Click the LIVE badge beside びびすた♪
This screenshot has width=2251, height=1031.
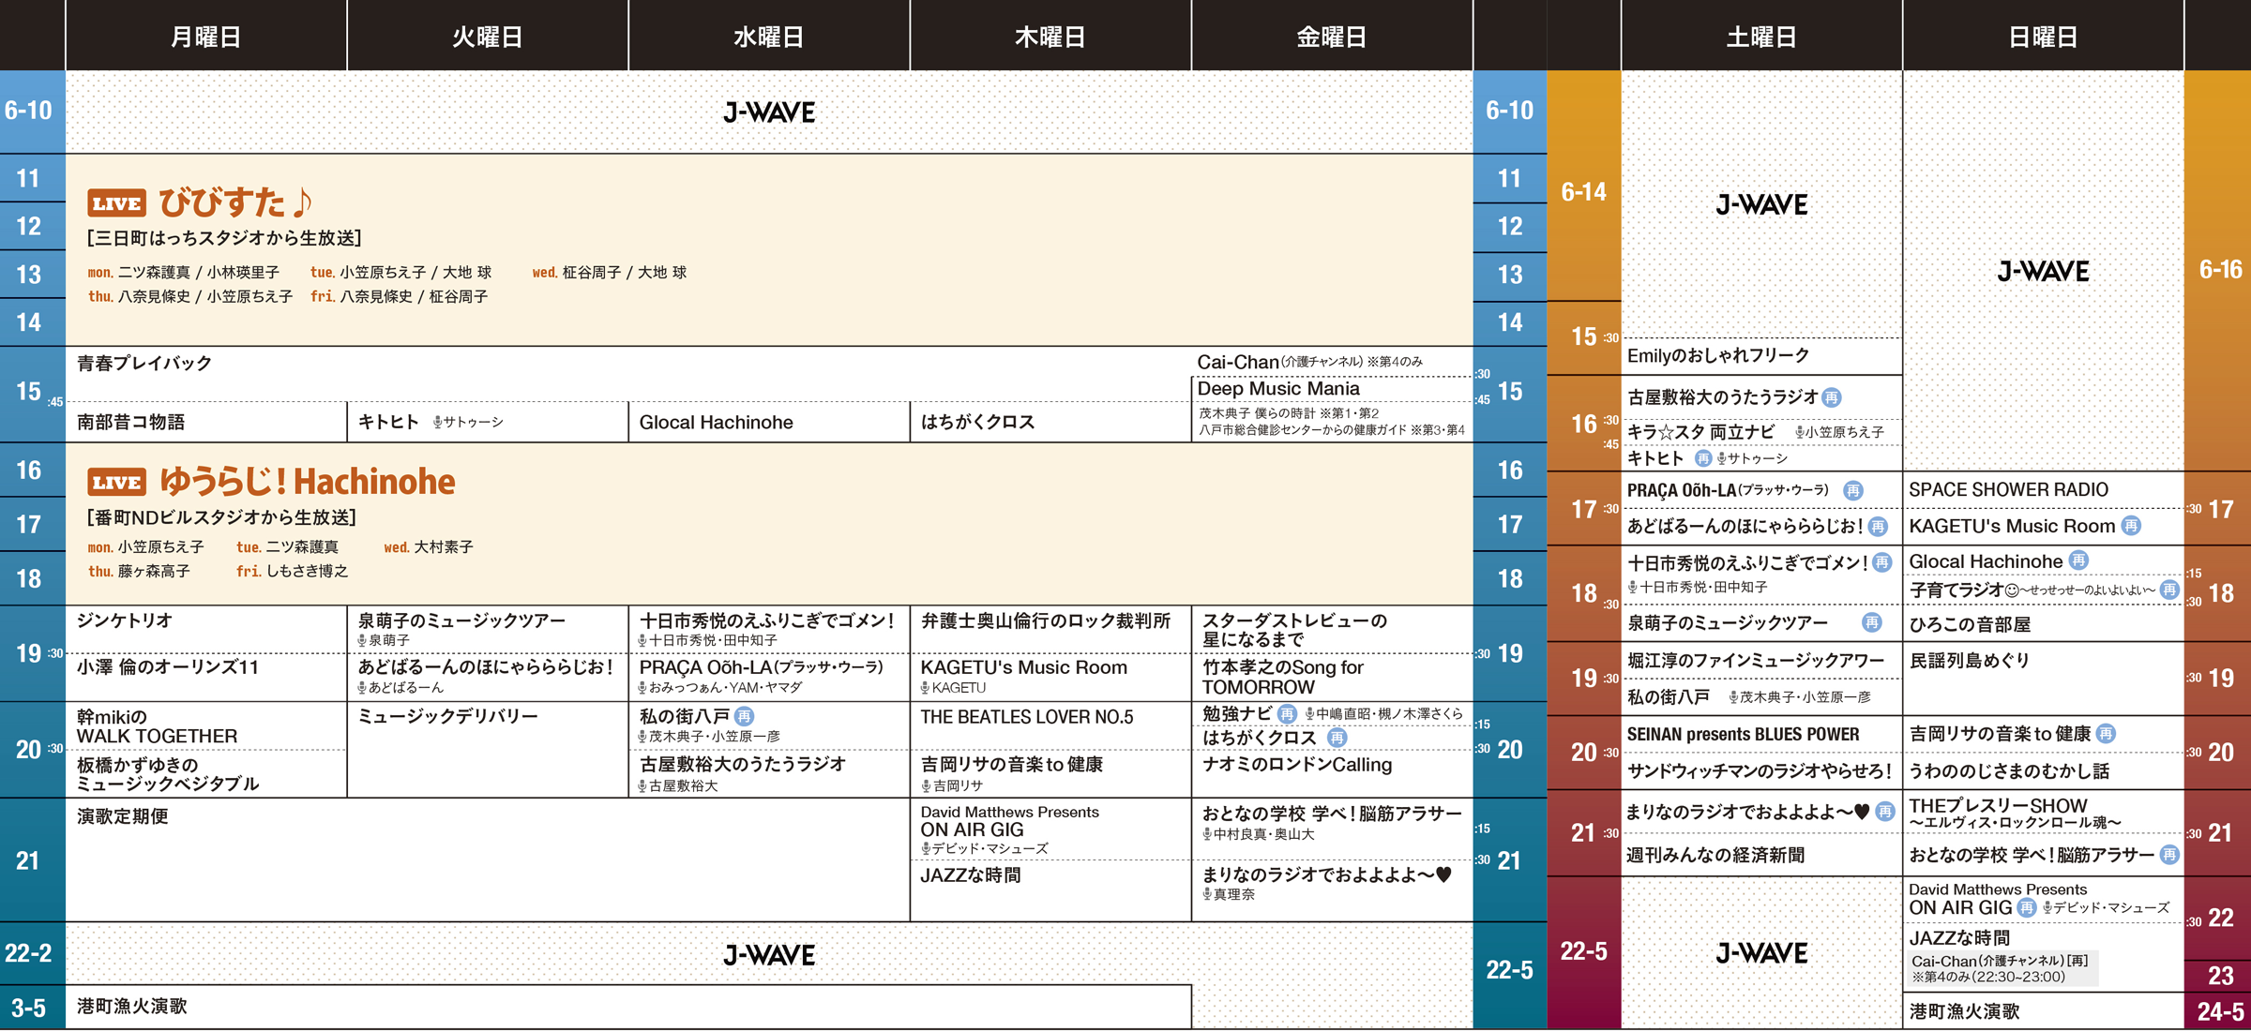[x=116, y=203]
